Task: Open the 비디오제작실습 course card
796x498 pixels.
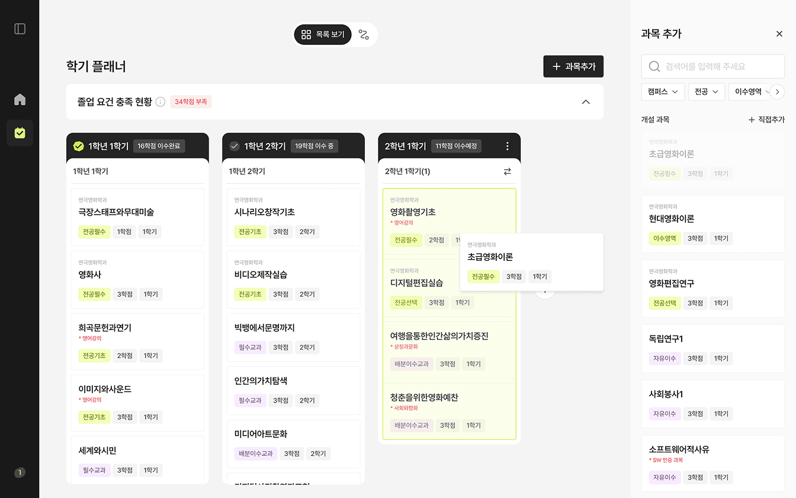Action: coord(293,279)
